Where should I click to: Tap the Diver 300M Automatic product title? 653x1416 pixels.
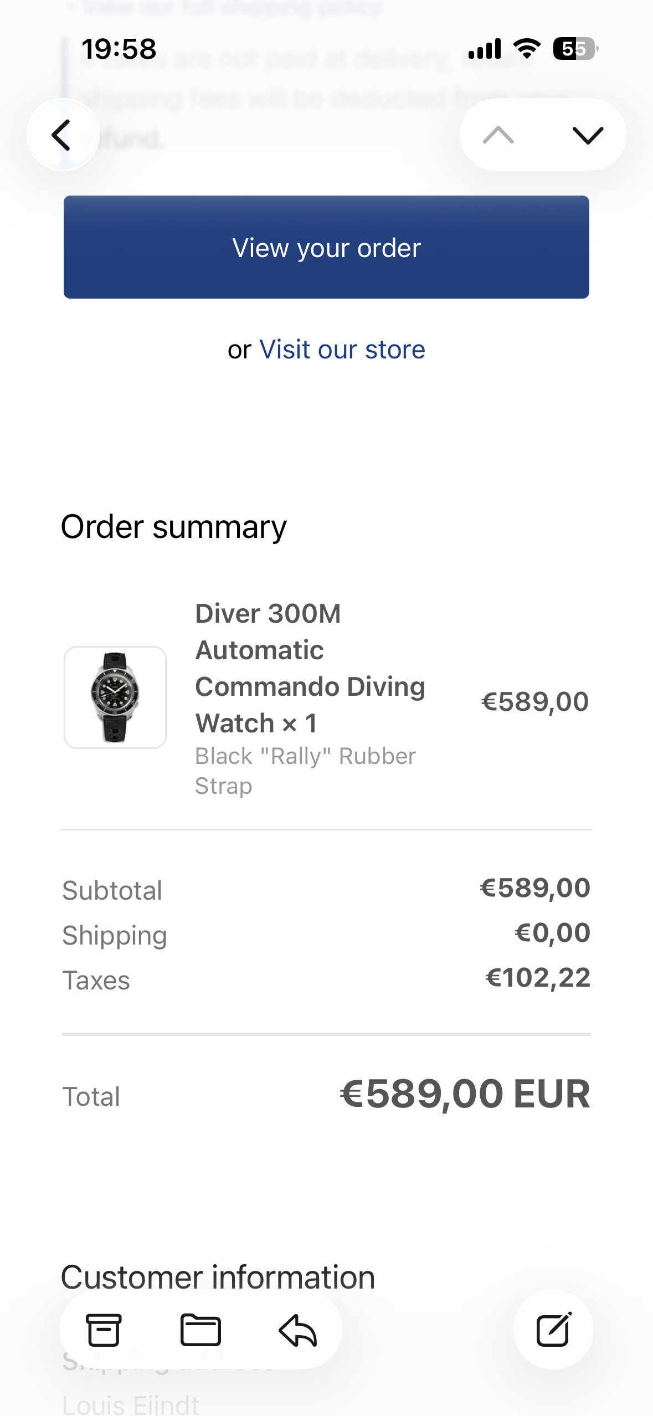click(x=310, y=668)
